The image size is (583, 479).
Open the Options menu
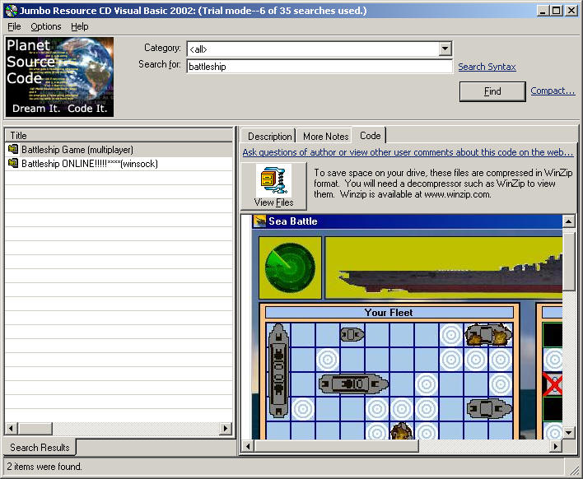coord(46,27)
